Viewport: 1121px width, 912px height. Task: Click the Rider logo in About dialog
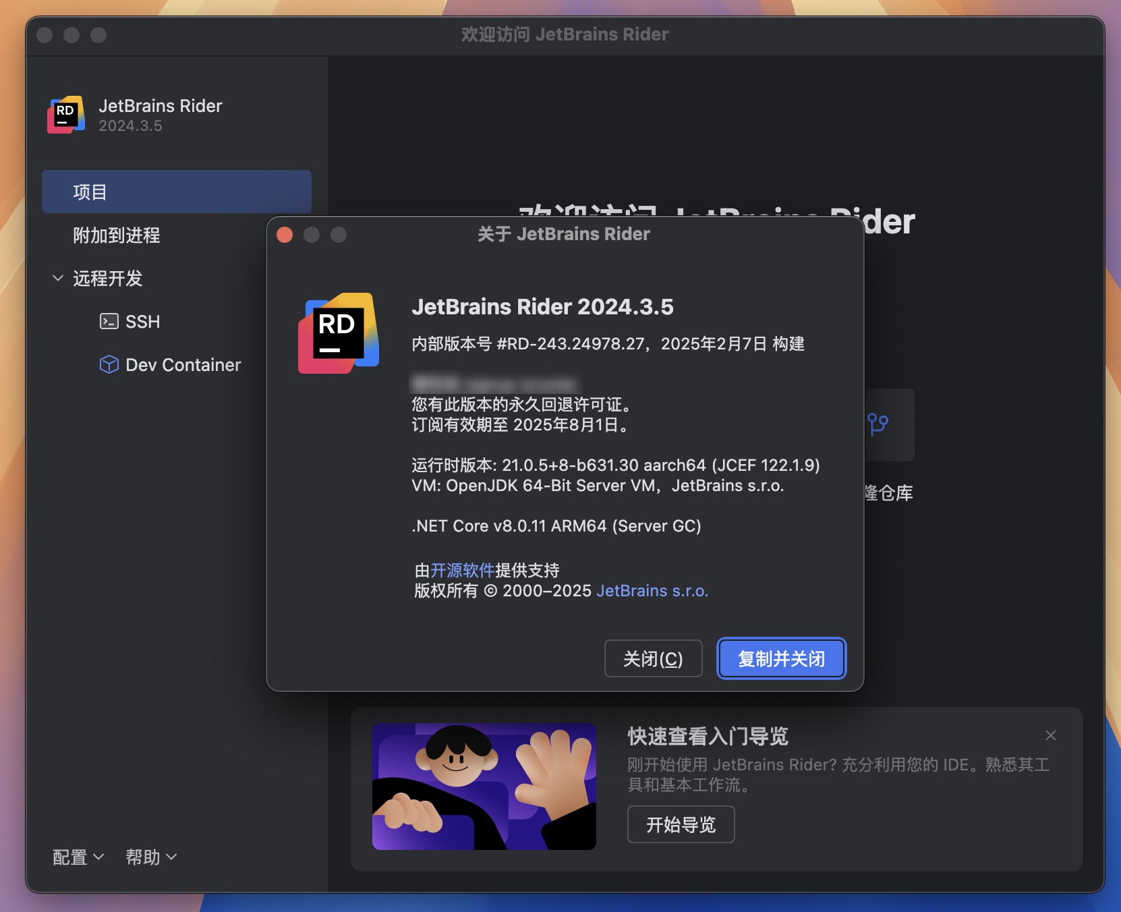click(x=339, y=333)
